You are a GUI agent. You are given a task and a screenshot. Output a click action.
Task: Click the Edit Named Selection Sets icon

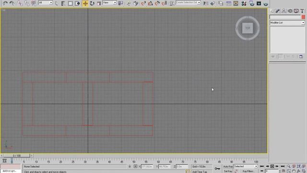pos(172,3)
